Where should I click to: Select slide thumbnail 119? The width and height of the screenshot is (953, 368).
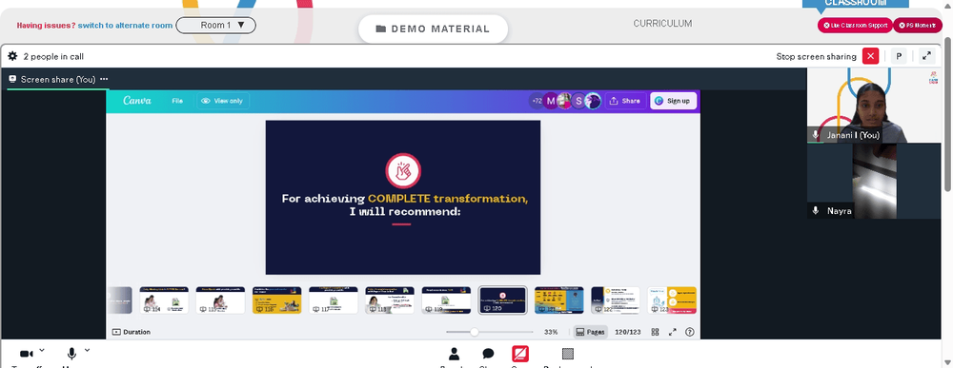[x=446, y=300]
